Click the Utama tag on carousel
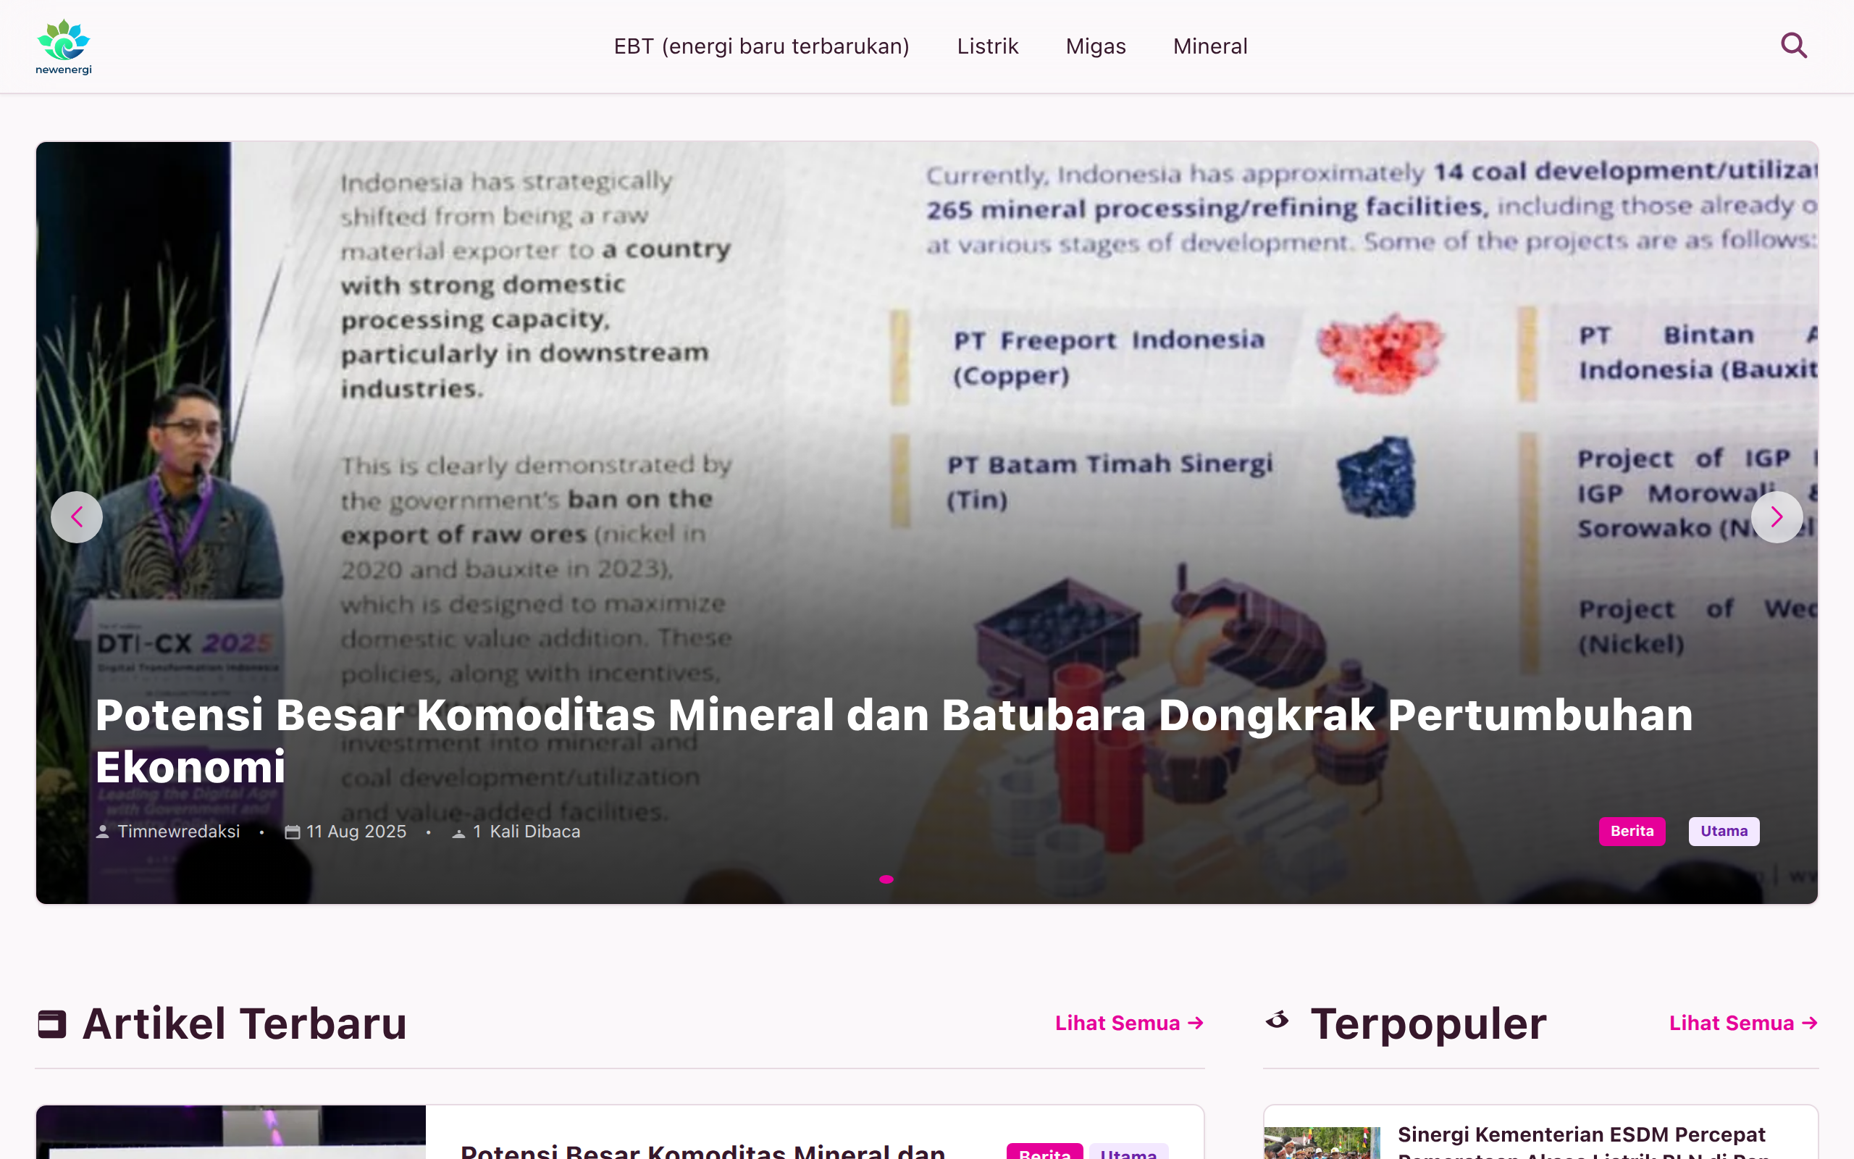 point(1724,831)
